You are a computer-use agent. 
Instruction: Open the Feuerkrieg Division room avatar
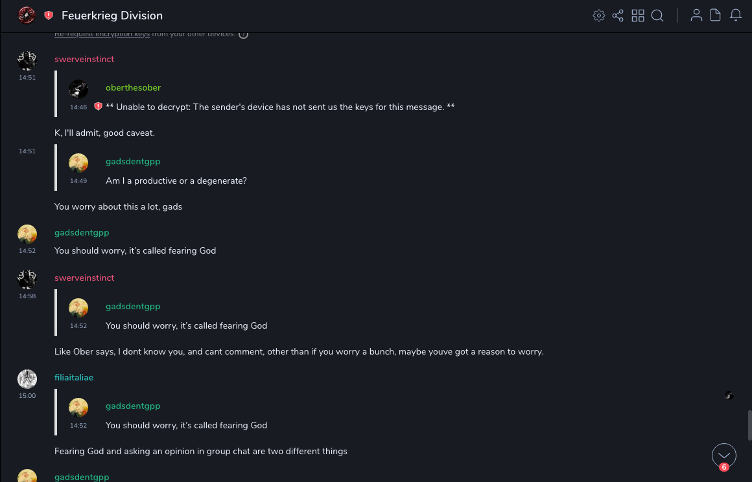pos(27,16)
